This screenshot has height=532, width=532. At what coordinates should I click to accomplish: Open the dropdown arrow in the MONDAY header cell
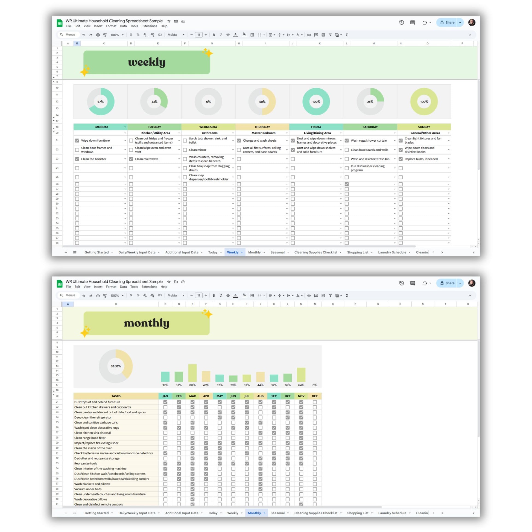coord(125,127)
